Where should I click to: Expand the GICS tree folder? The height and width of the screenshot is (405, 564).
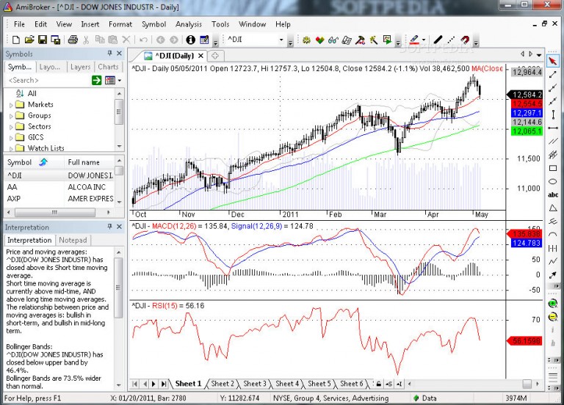[x=11, y=138]
